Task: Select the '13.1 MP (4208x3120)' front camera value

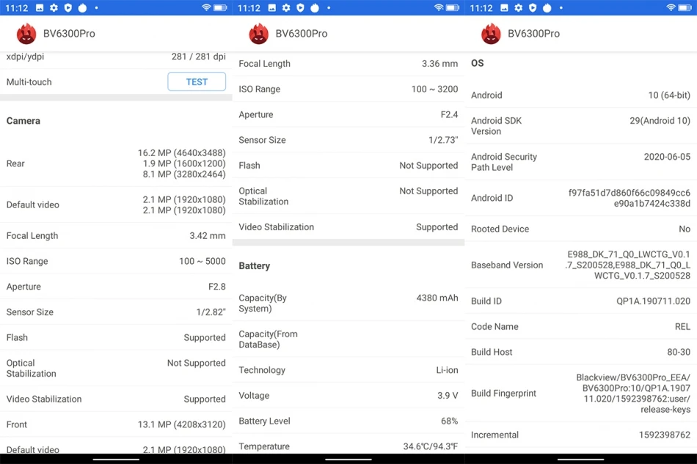Action: coord(181,424)
